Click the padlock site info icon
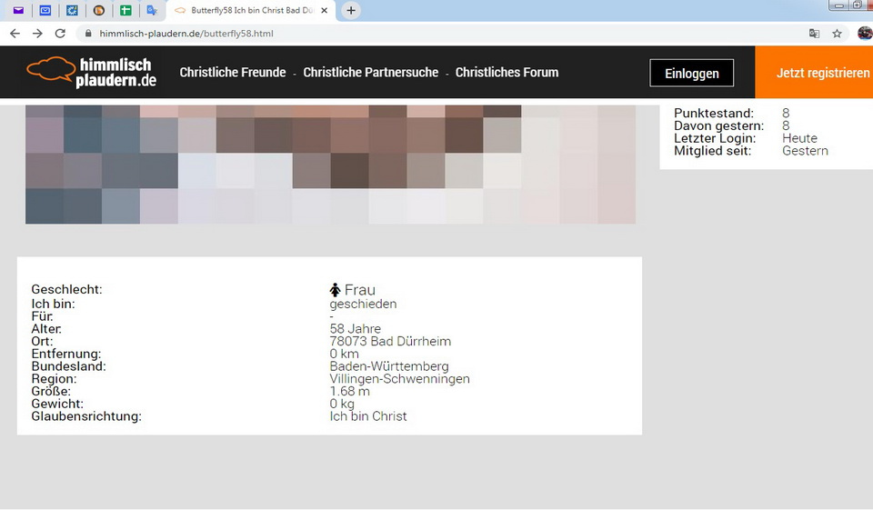Viewport: 873px width, 510px height. 88,34
